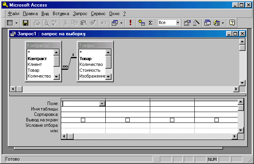The image size is (254, 164).
Task: Open the Файл menu
Action: click(x=14, y=14)
